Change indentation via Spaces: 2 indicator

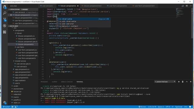pyautogui.click(x=161, y=107)
